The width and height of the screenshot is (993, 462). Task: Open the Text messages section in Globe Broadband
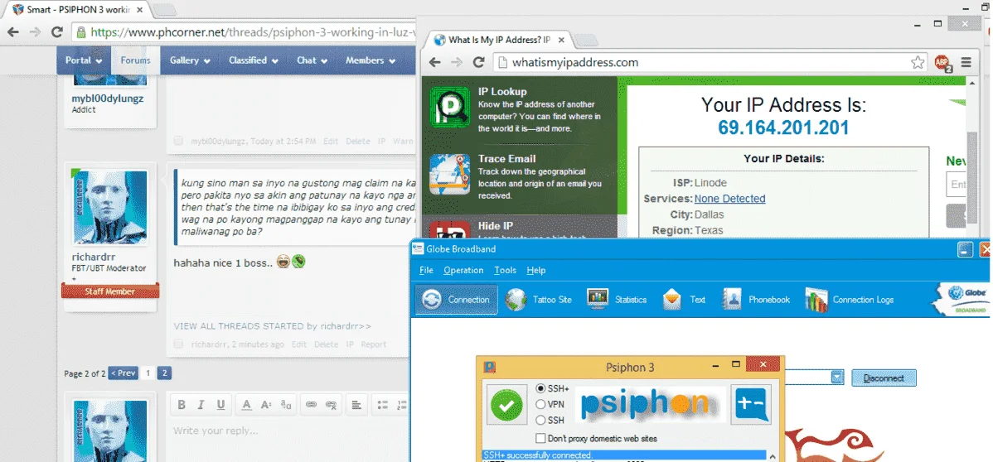(x=684, y=300)
